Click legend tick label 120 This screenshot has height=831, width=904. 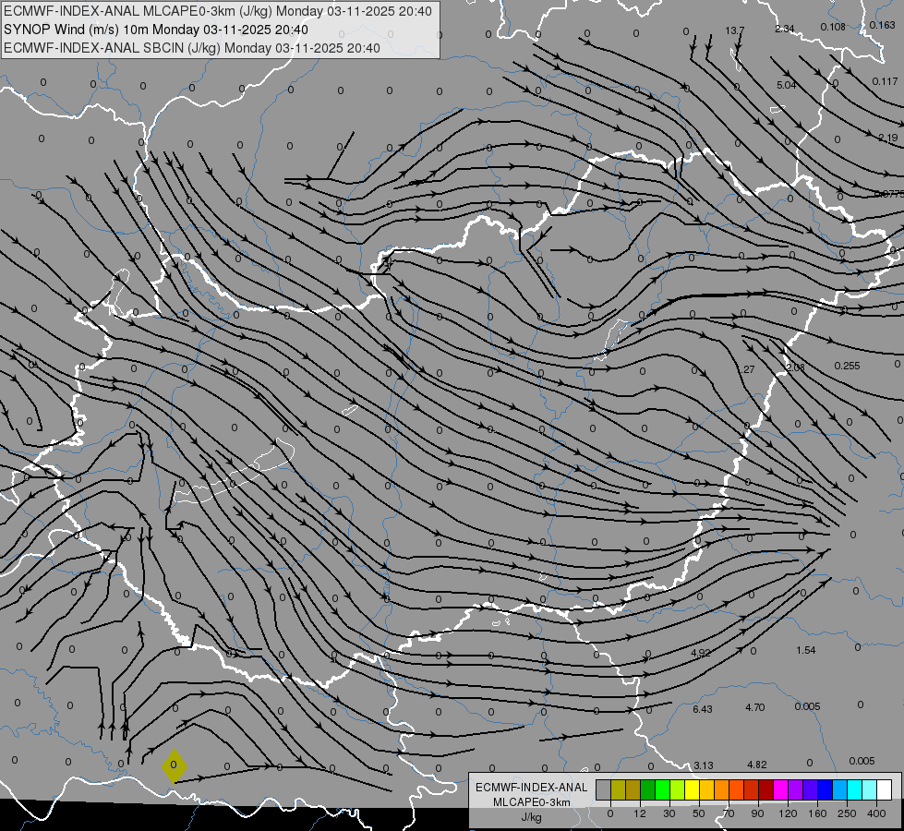pyautogui.click(x=788, y=813)
